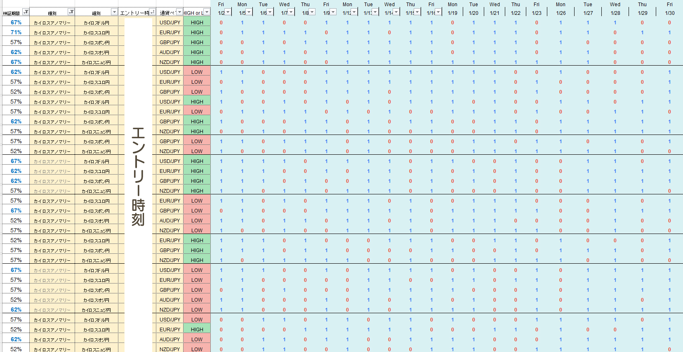The image size is (683, 352).
Task: Select the first pink LOW cell for USD/JPY
Action: [197, 72]
